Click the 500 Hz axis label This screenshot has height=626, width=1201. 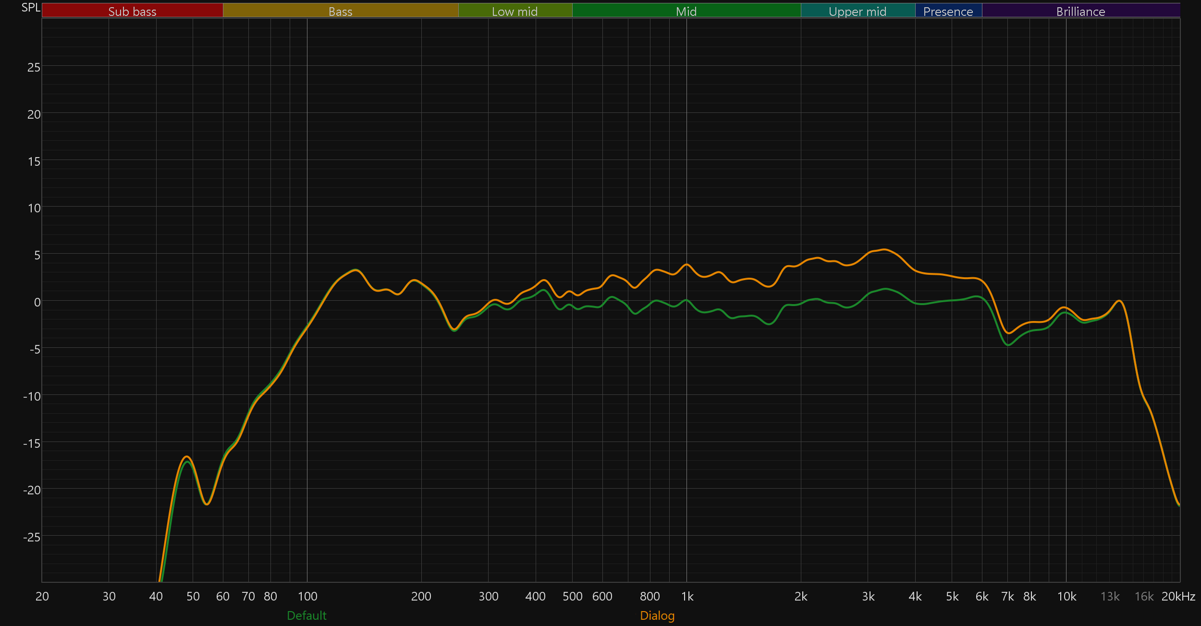(572, 596)
